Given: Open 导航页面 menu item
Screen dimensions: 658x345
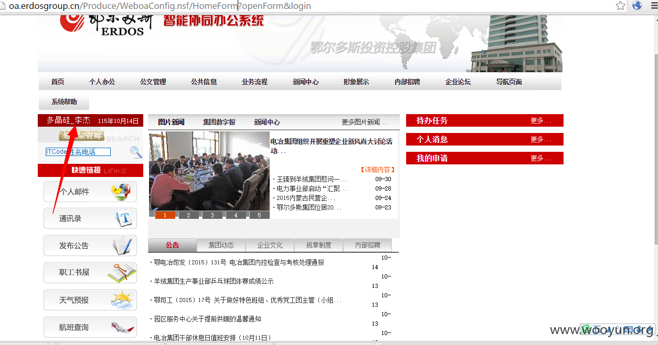Looking at the screenshot, I should [x=509, y=82].
